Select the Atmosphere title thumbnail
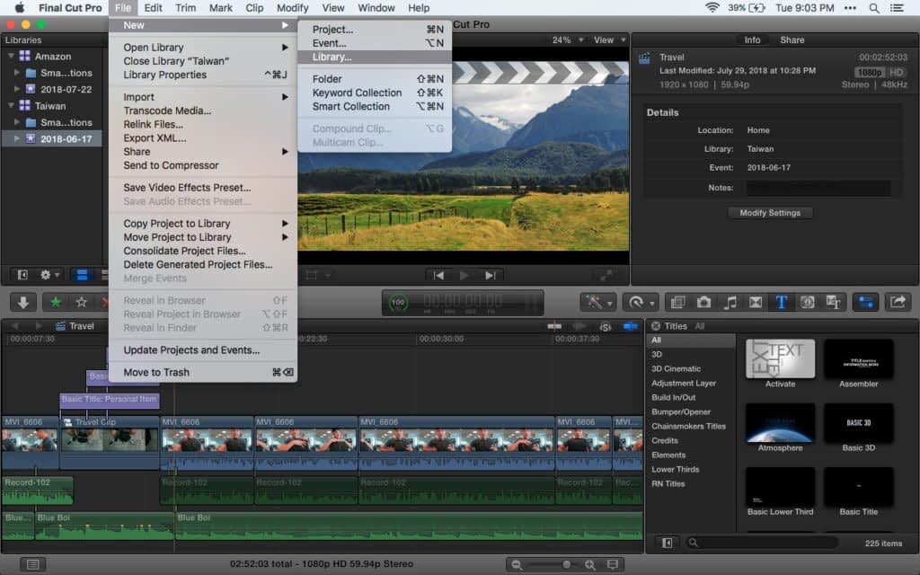Screen dimensions: 920x575 [x=780, y=423]
